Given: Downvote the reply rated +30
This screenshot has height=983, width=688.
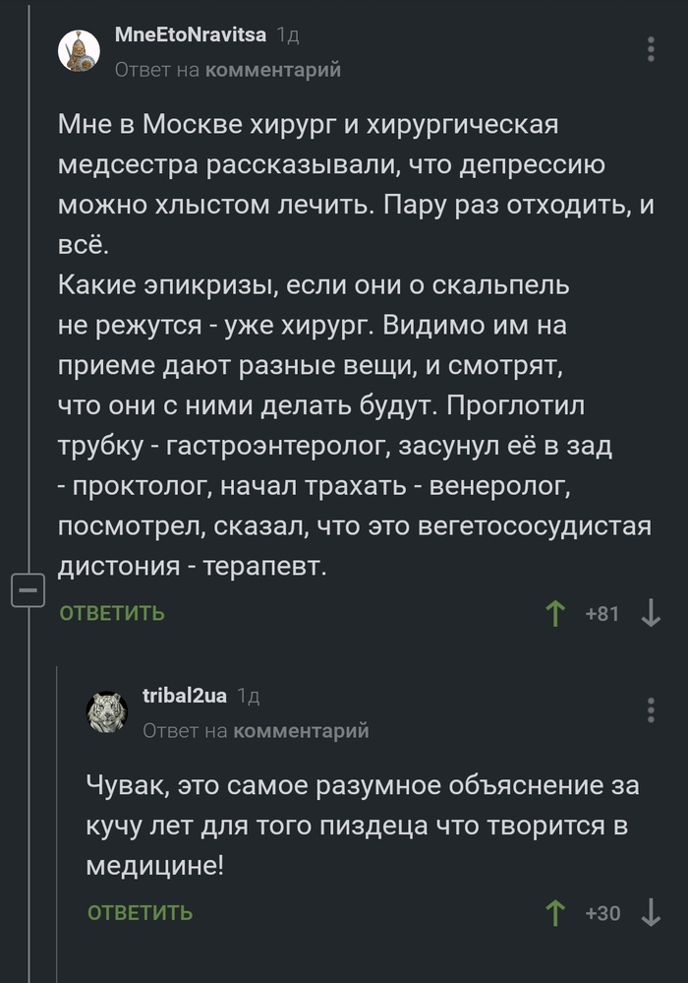Looking at the screenshot, I should point(651,913).
